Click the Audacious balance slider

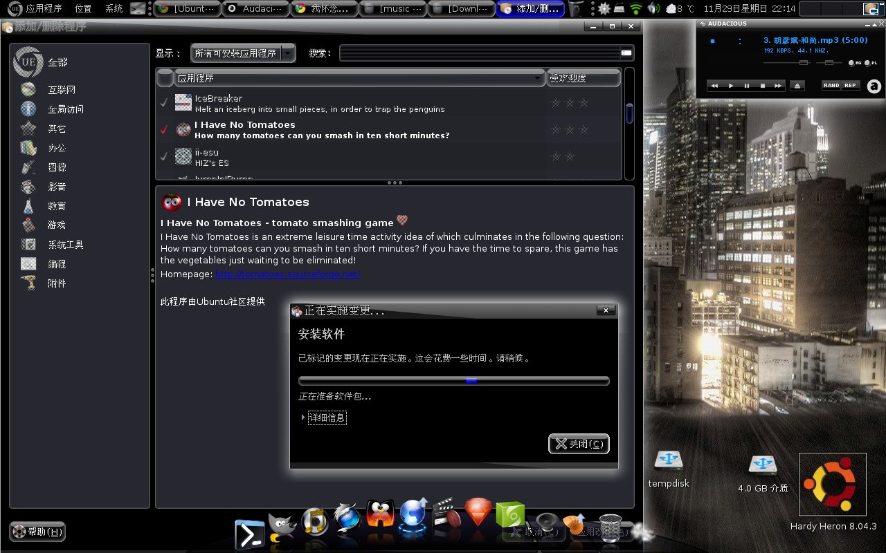point(829,62)
